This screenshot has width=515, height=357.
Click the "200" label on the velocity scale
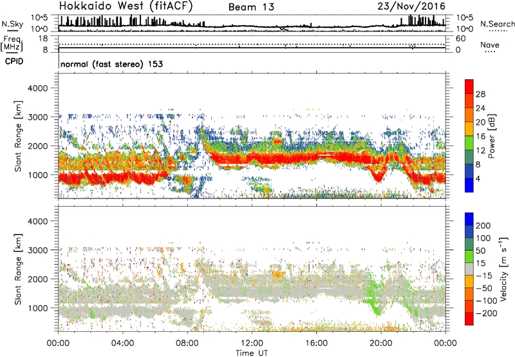pos(483,226)
